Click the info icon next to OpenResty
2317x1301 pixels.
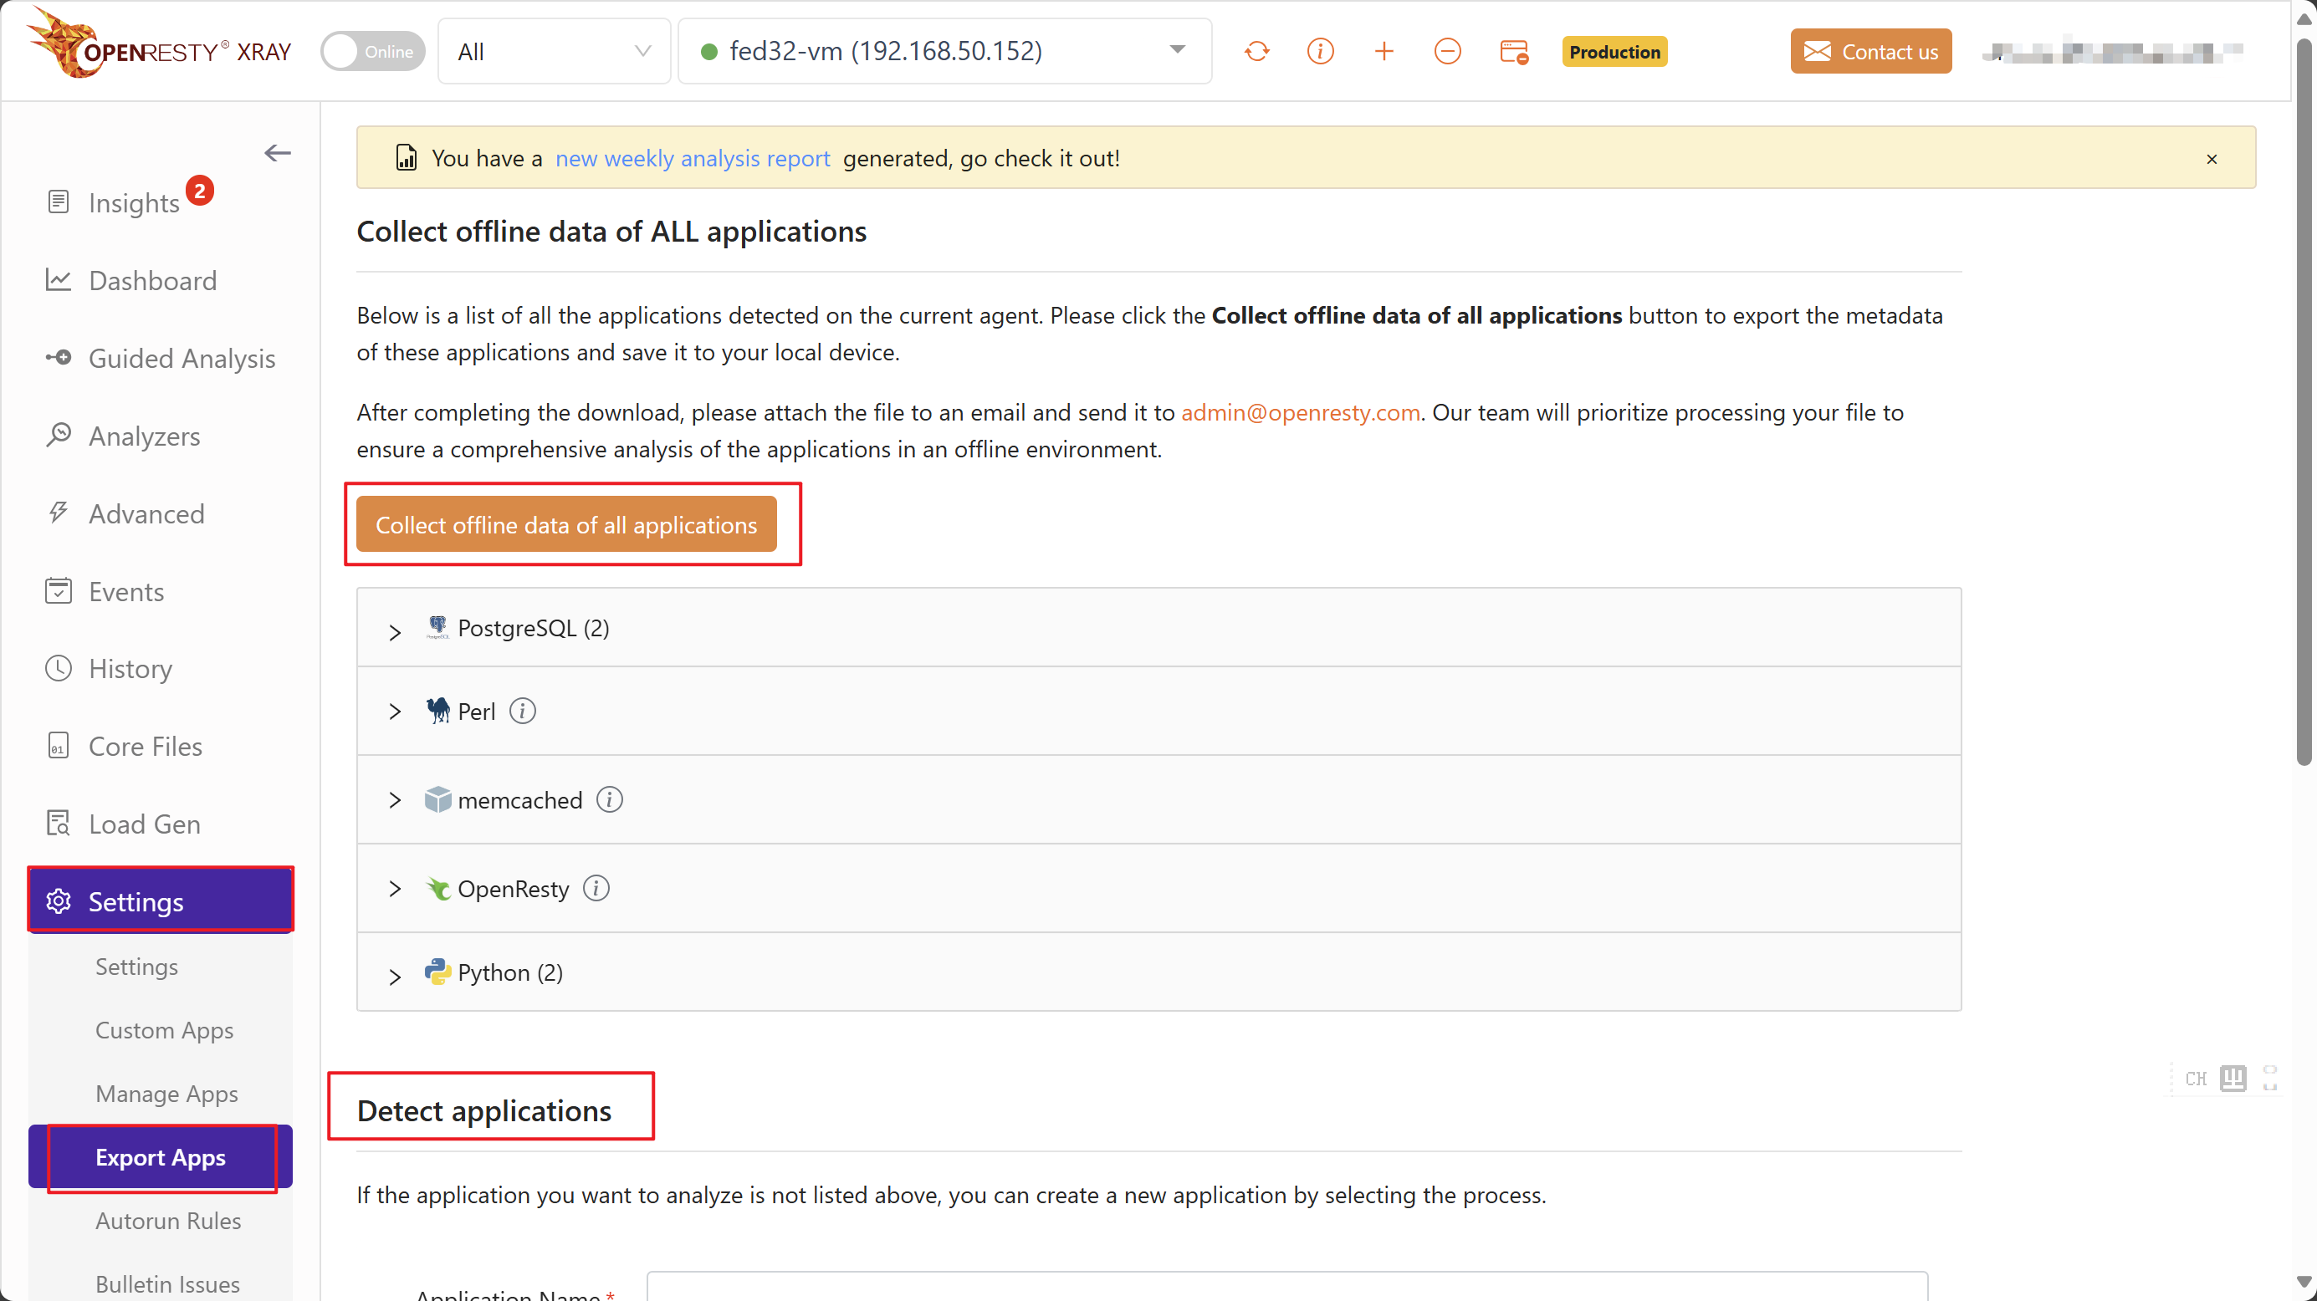coord(596,888)
